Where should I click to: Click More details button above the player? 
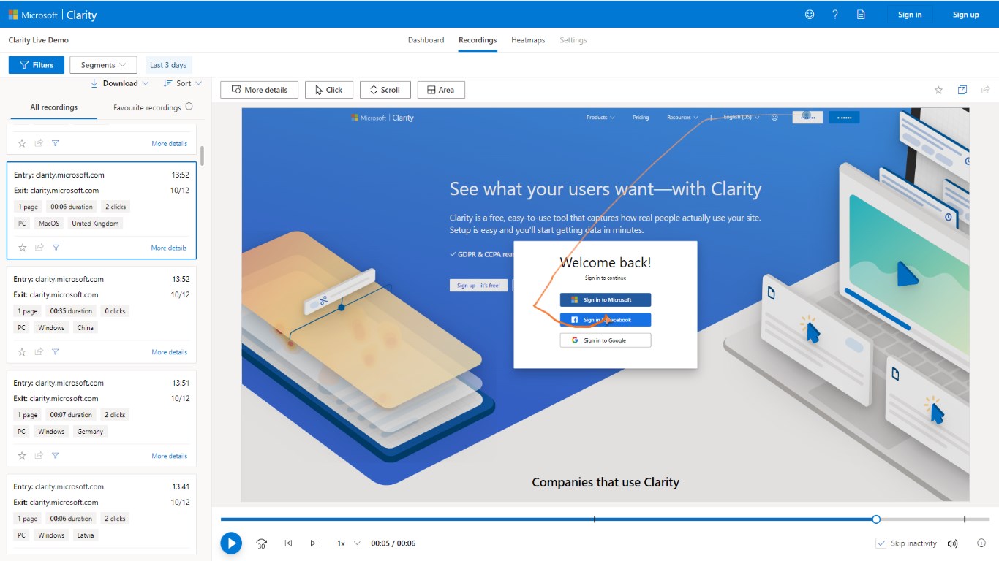click(x=259, y=90)
